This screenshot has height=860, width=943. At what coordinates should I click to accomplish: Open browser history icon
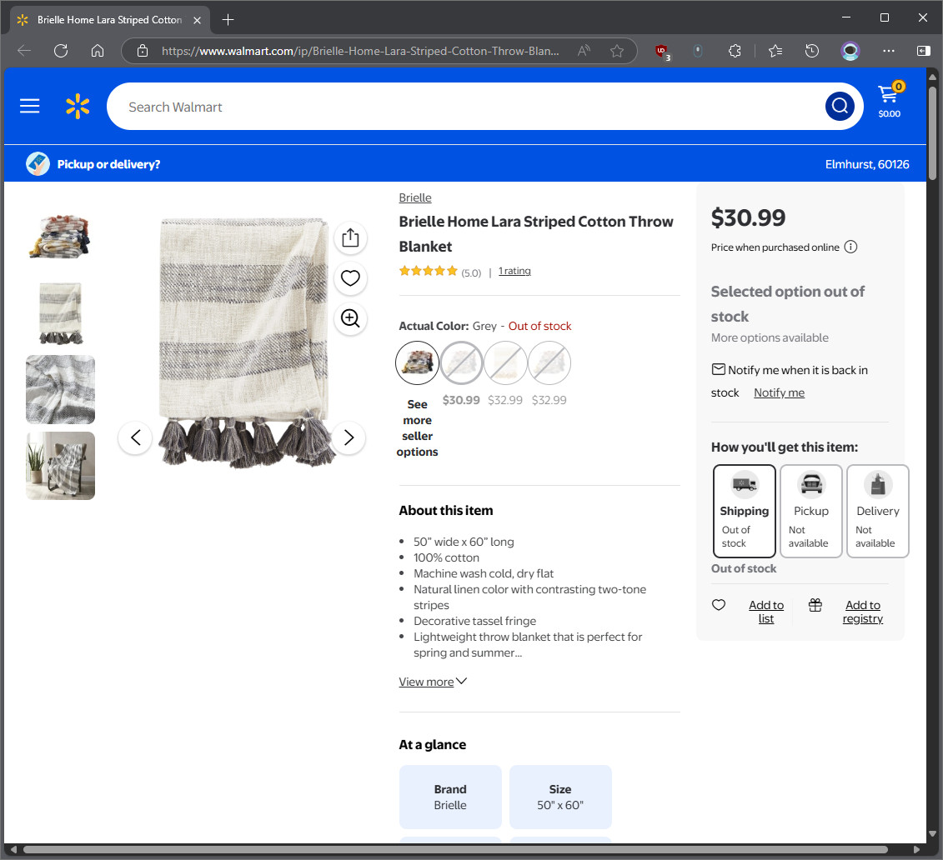point(812,51)
